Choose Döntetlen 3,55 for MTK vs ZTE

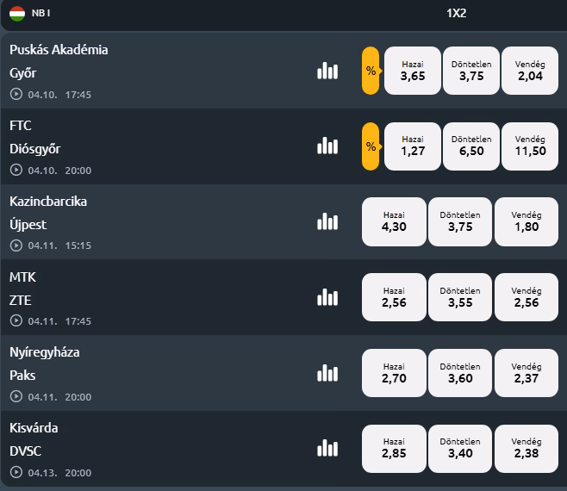point(460,298)
